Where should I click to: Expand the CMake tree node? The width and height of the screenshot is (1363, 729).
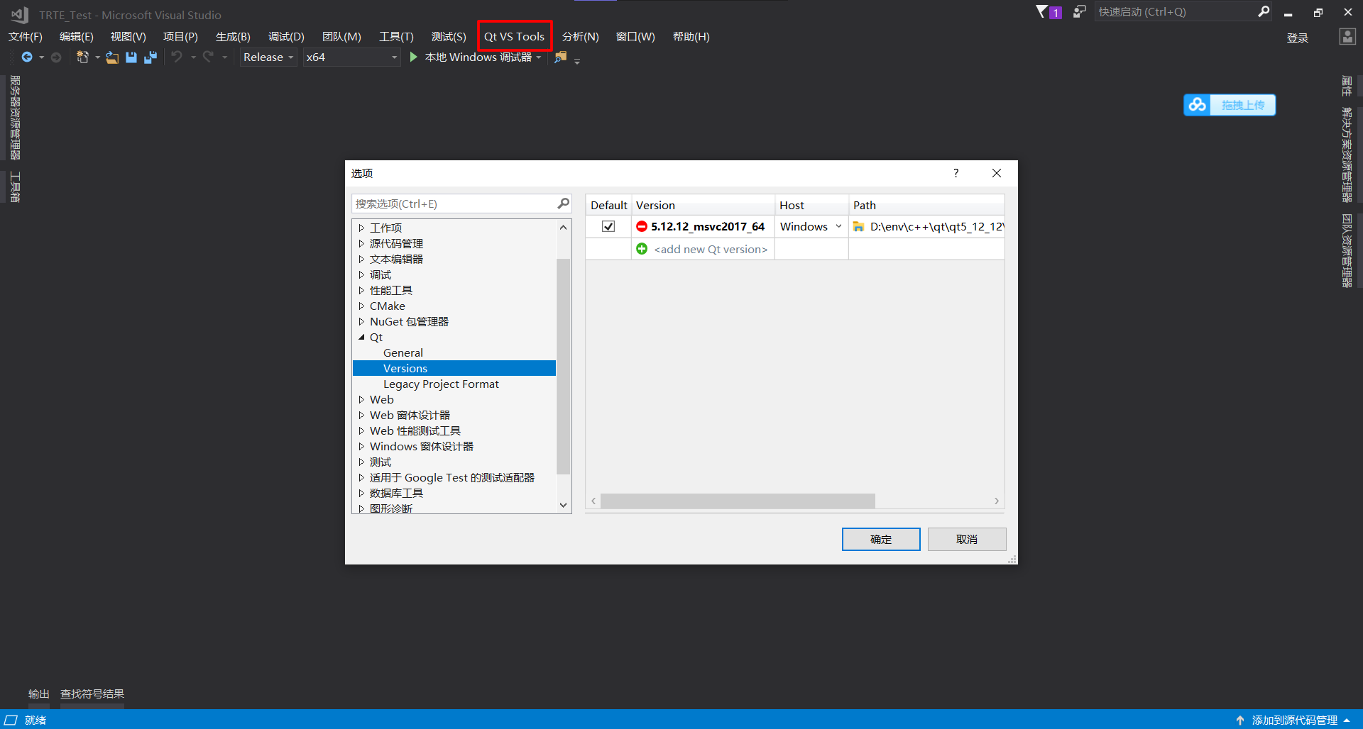coord(361,306)
